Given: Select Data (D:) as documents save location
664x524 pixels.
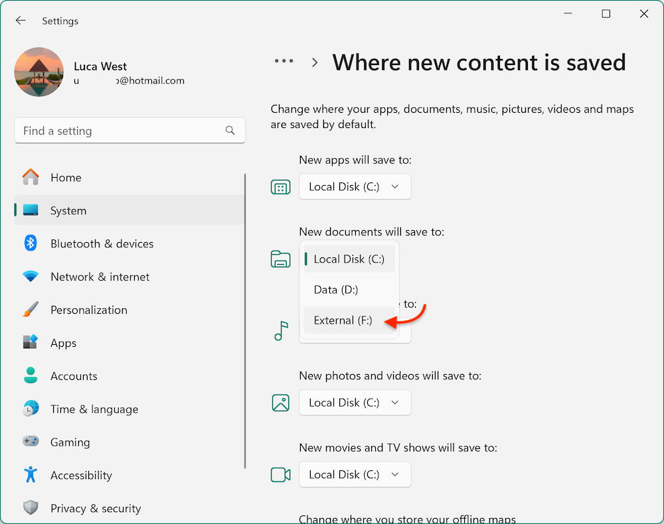Looking at the screenshot, I should click(335, 290).
